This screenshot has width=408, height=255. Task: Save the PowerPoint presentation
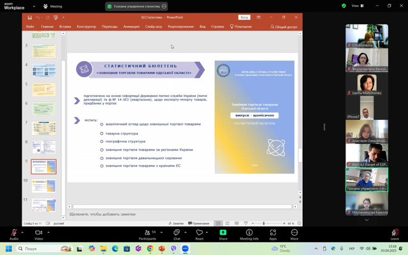[30, 17]
